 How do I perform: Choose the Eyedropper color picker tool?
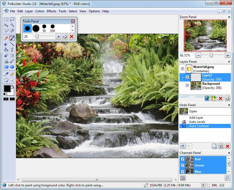pos(6,74)
